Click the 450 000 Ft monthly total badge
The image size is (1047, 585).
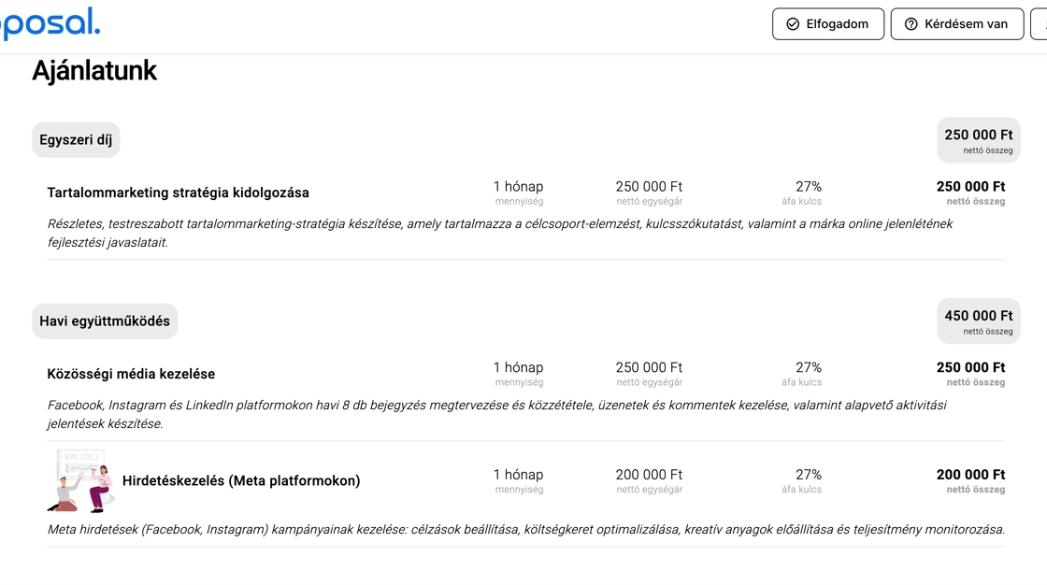[x=978, y=321]
